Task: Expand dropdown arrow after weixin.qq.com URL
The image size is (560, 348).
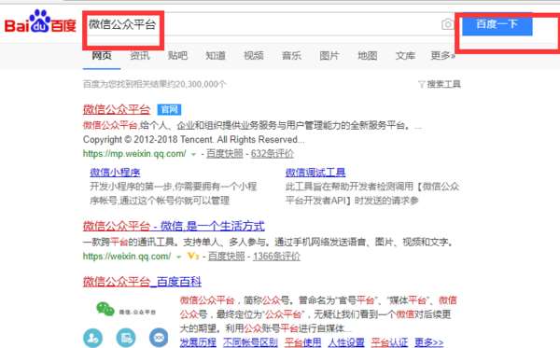Action: (178, 257)
